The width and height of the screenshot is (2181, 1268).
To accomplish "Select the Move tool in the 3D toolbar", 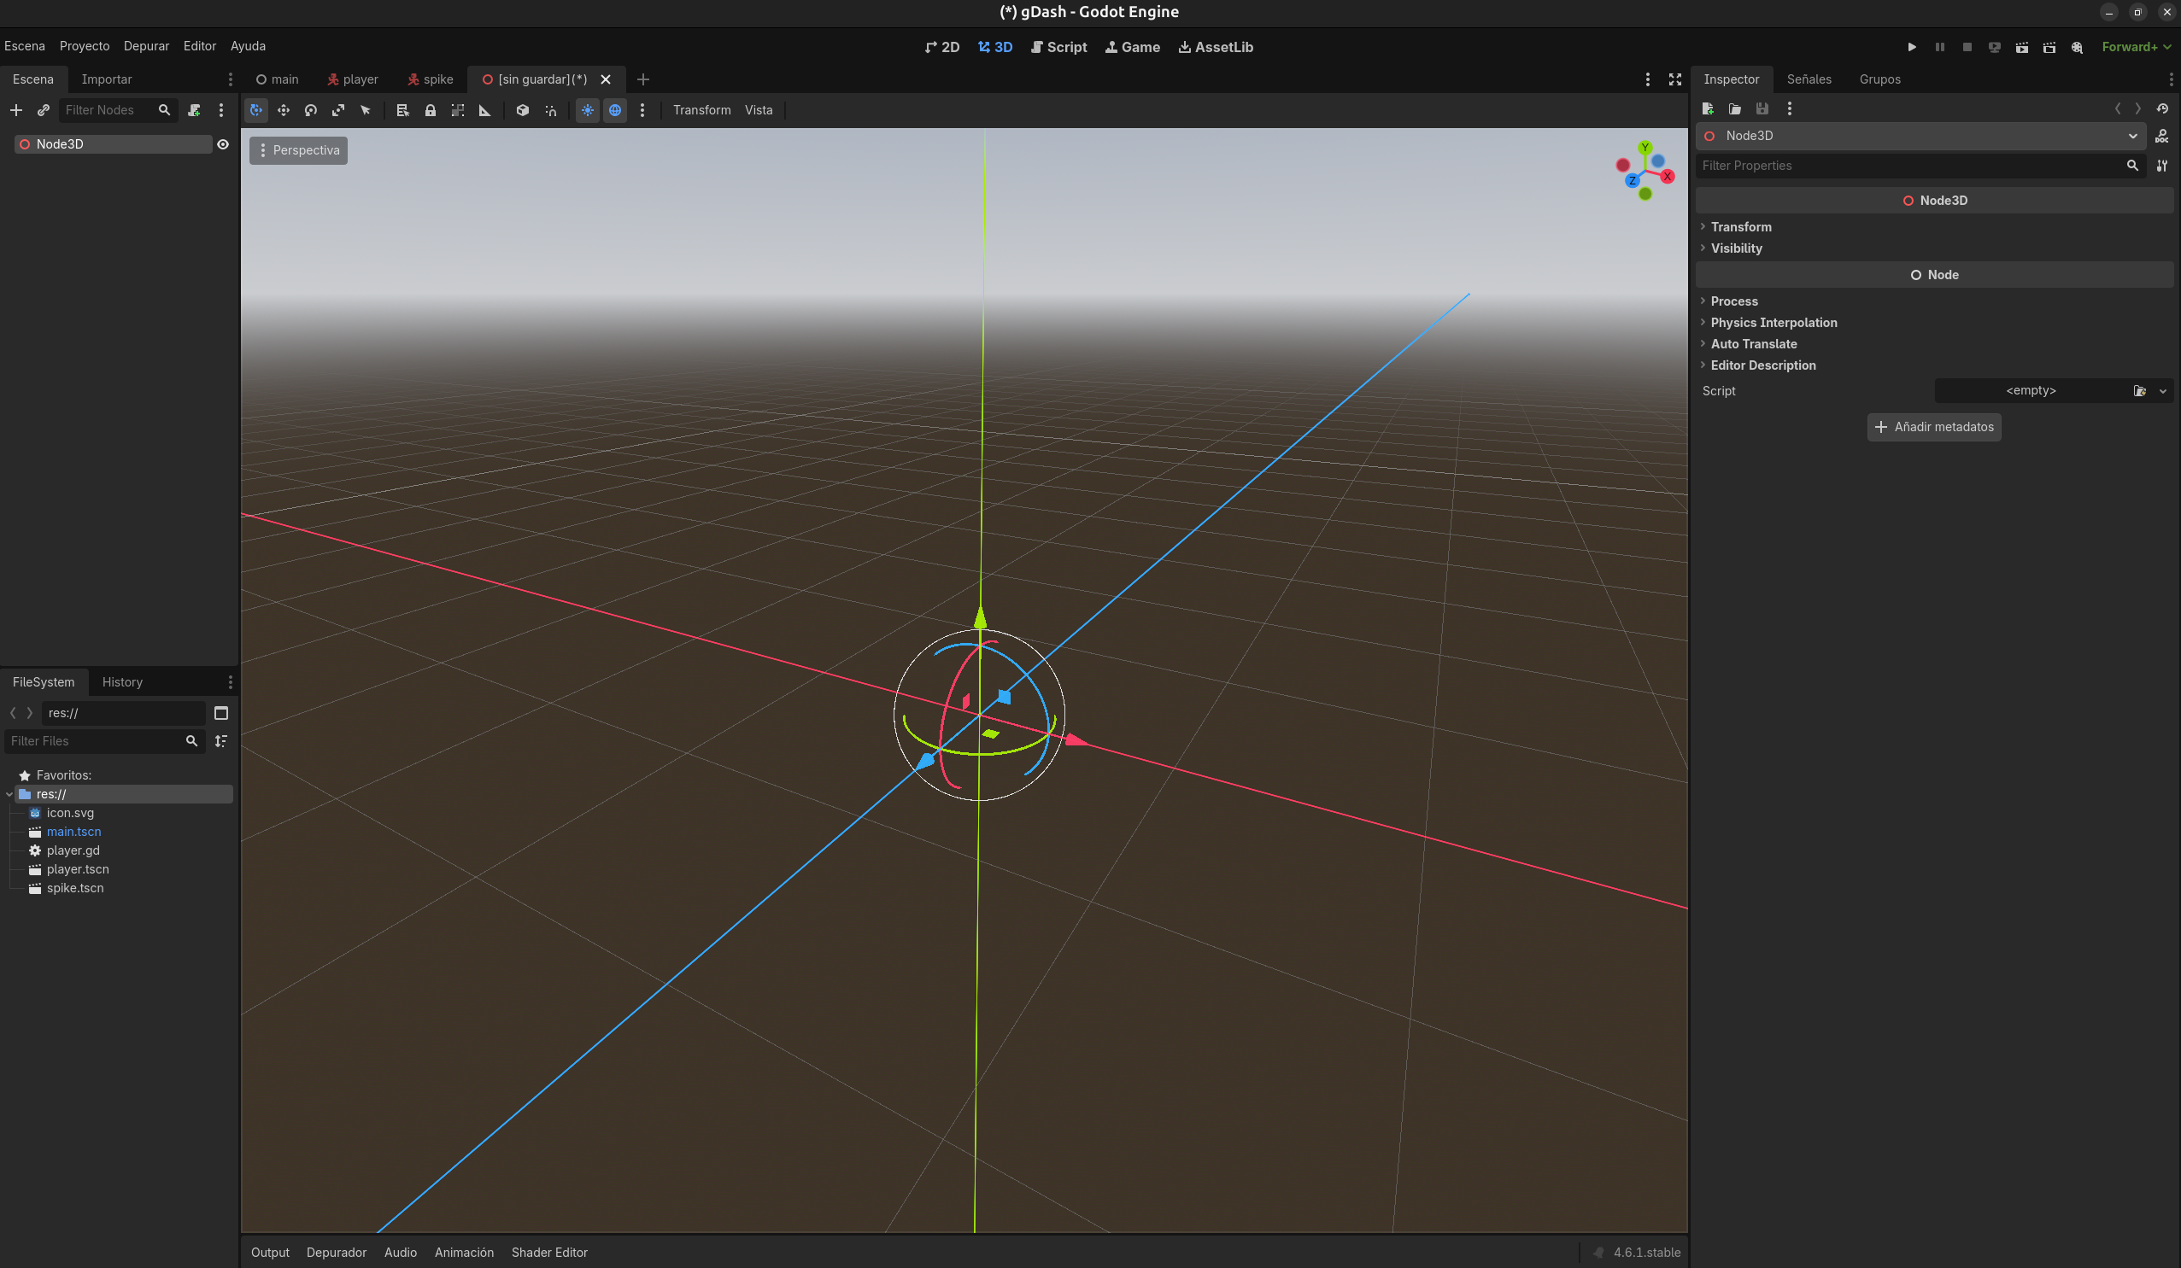I will coord(283,110).
